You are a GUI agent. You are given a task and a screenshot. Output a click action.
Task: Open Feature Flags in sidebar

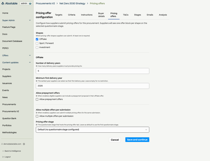coord(9,27)
